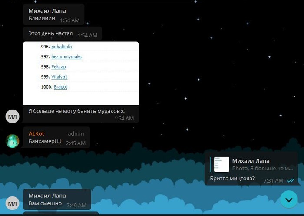This screenshot has width=304, height=216.
Task: Click Михаил Лапа's name above "Вам смешно"
Action: point(47,195)
